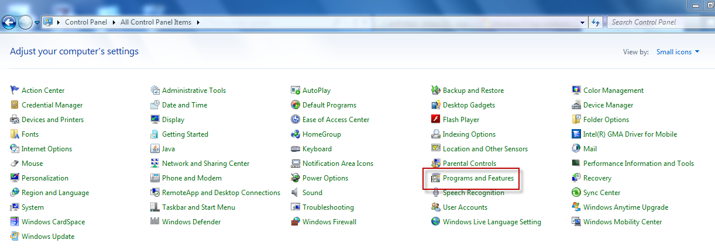715x250 pixels.
Task: Open the Notification Area Icons link
Action: (338, 163)
